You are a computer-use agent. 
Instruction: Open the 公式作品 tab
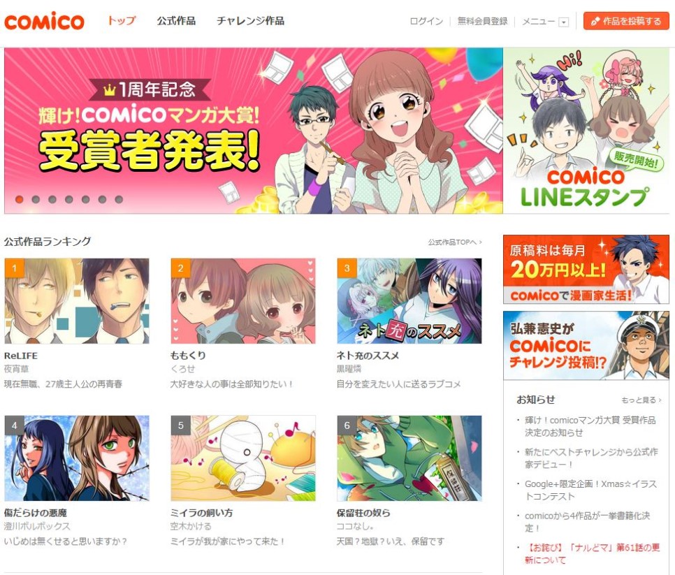point(176,21)
